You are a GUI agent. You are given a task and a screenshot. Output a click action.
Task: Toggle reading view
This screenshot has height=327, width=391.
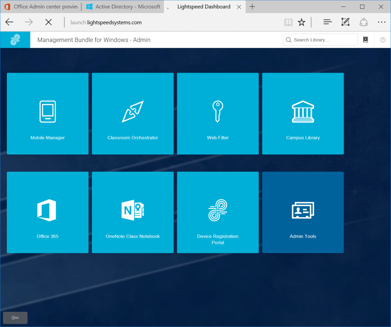click(x=288, y=22)
